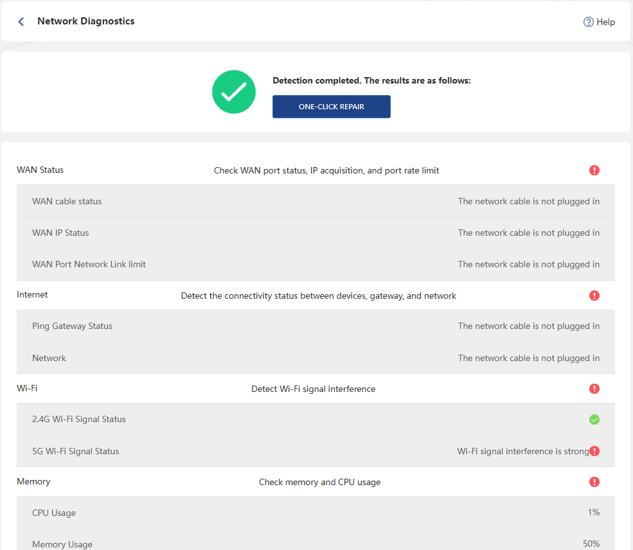Screen dimensions: 633x550
Task: Click the 5G Wi-Fi signal warning icon
Action: pyautogui.click(x=594, y=451)
